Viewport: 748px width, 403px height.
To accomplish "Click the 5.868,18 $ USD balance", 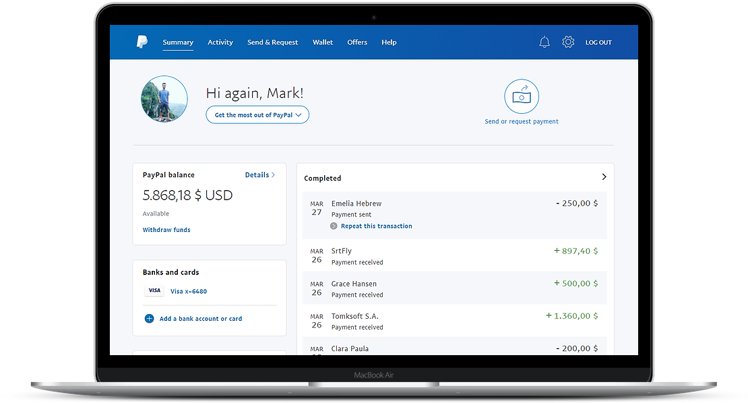I will pyautogui.click(x=187, y=195).
